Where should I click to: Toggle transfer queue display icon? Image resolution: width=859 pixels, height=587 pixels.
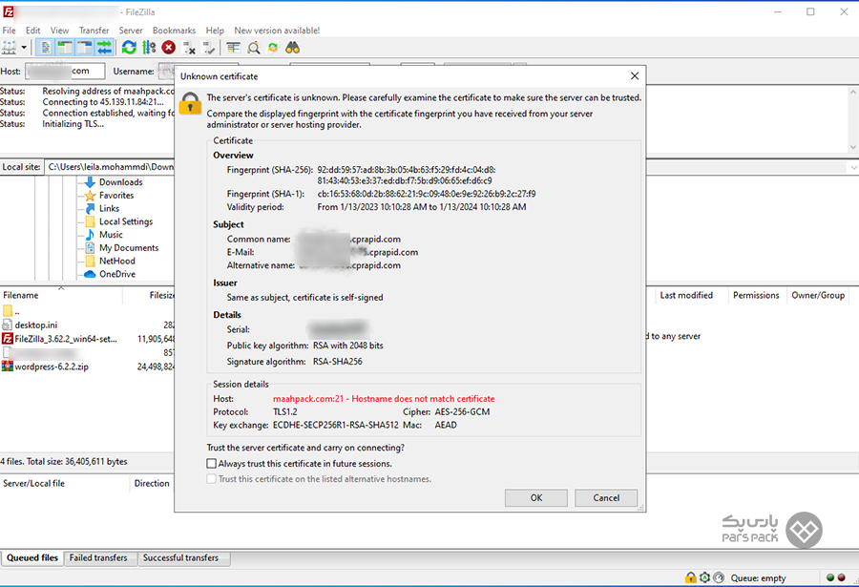[104, 49]
